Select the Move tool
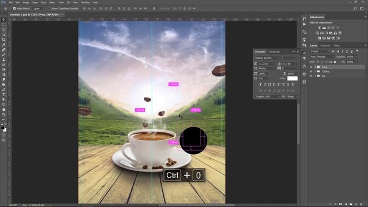The image size is (368, 207). (x=3, y=20)
